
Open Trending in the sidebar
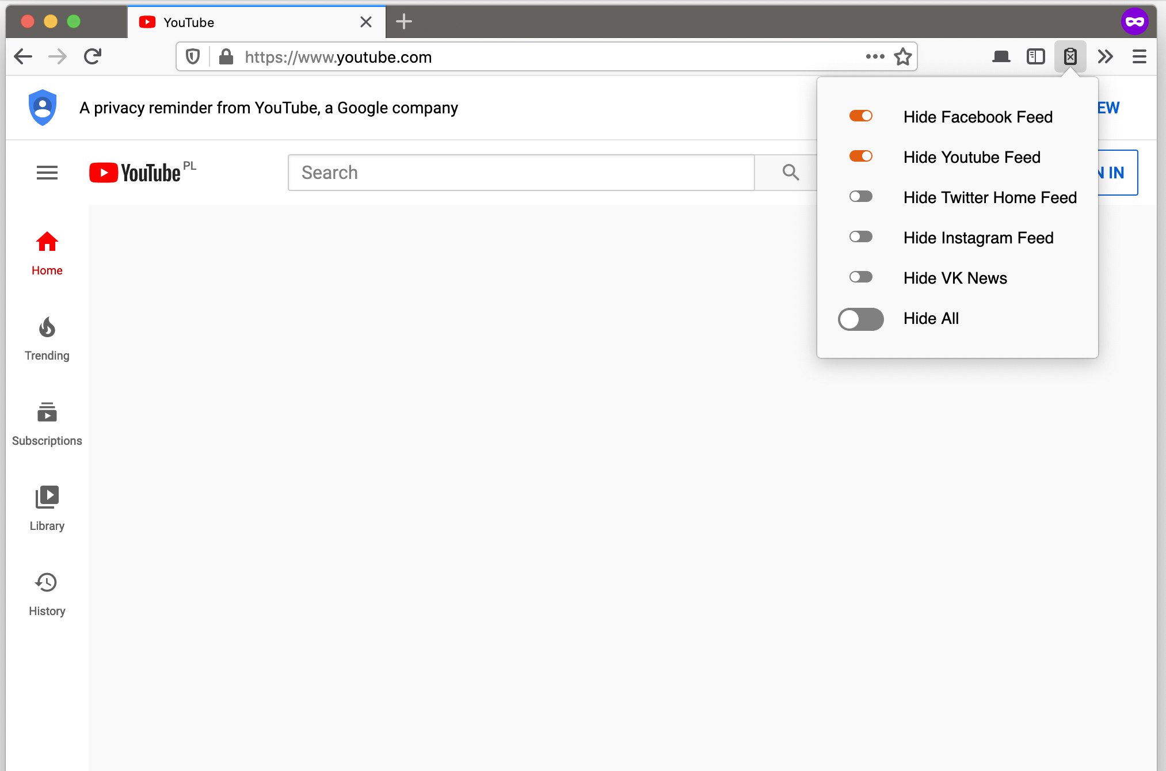pyautogui.click(x=47, y=339)
